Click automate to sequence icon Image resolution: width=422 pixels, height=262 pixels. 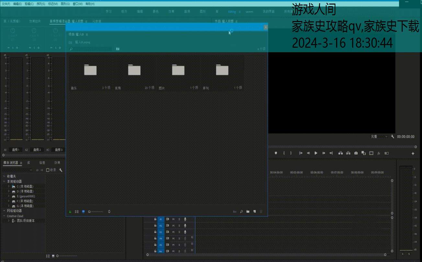[x=234, y=211]
